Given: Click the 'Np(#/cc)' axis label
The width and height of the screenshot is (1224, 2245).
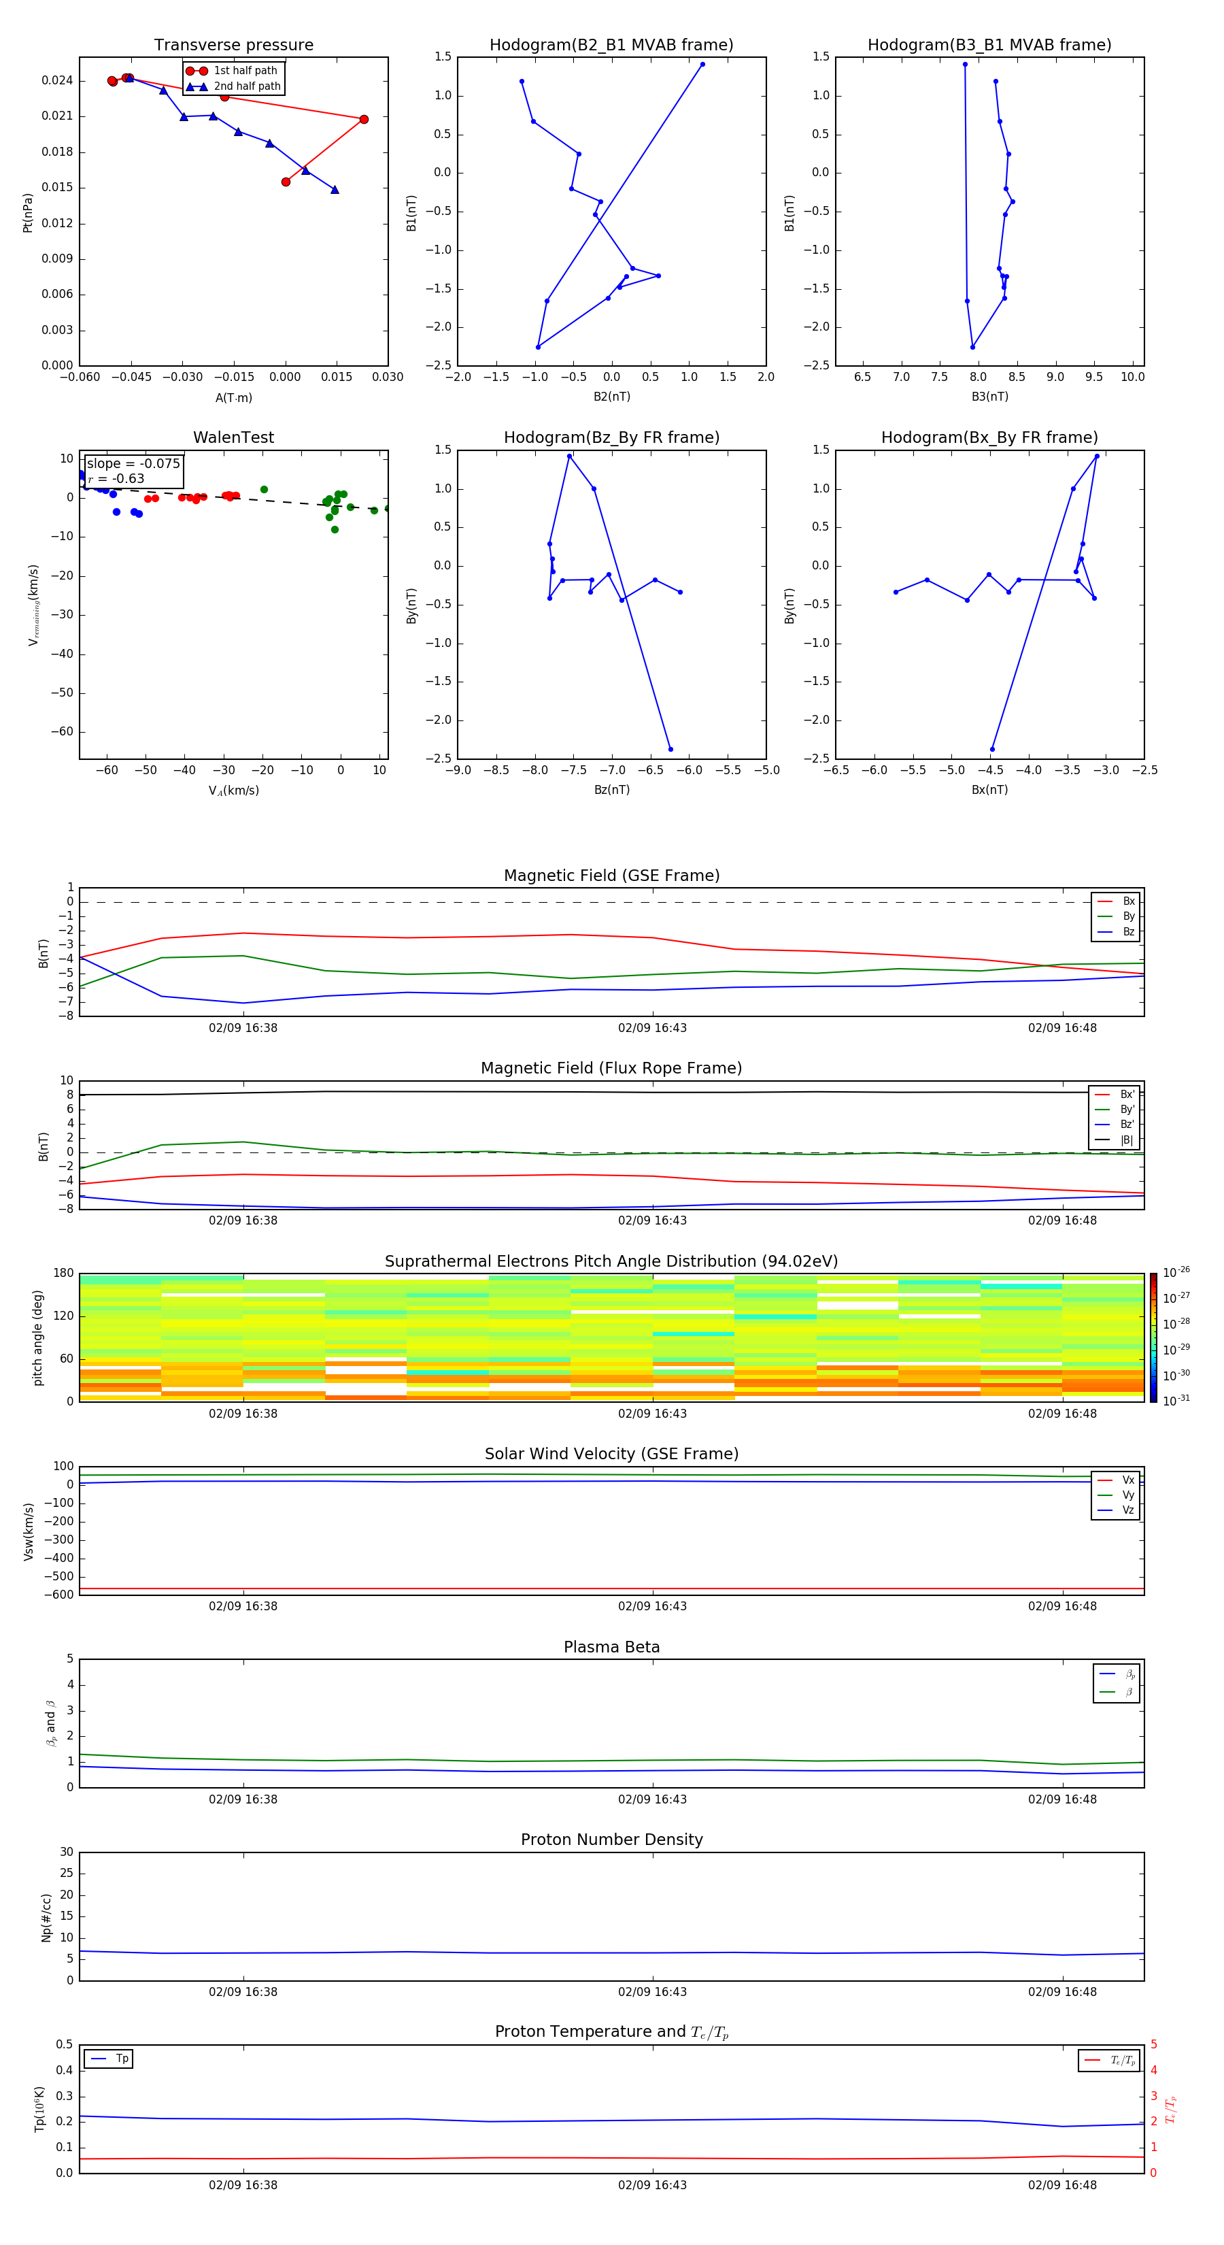Looking at the screenshot, I should tap(46, 1916).
